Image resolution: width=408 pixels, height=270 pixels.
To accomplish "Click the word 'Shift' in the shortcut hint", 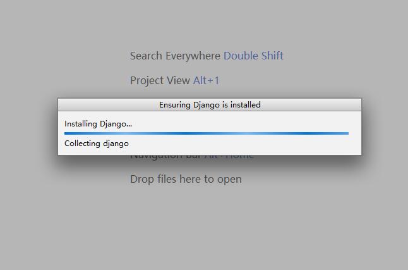I will click(x=271, y=56).
